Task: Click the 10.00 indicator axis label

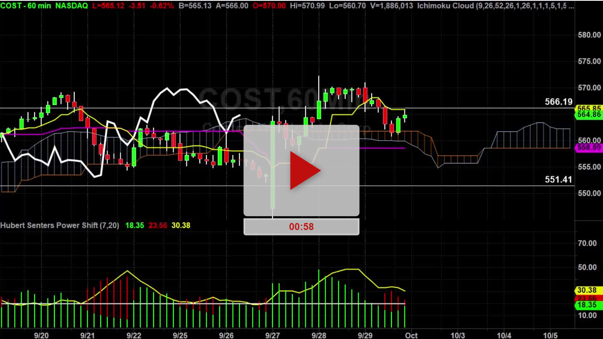Action: [587, 315]
